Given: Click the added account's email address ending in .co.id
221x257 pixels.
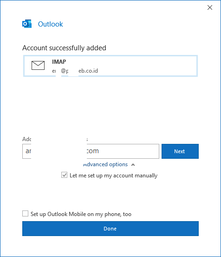Looking at the screenshot, I should click(x=75, y=71).
